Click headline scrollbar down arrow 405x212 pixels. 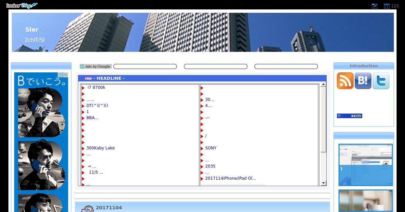click(323, 183)
